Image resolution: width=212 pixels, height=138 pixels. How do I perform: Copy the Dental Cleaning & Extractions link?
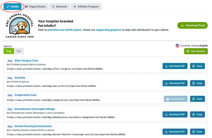197,132
